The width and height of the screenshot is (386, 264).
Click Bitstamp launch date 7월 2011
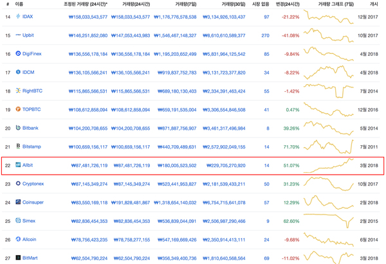tap(369, 147)
